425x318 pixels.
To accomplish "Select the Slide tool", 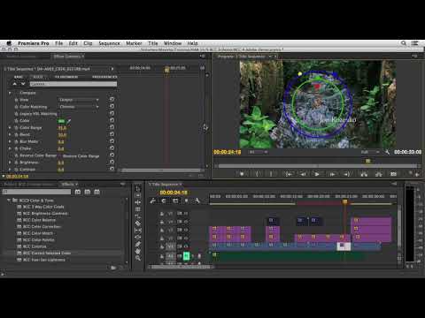I will (138, 238).
